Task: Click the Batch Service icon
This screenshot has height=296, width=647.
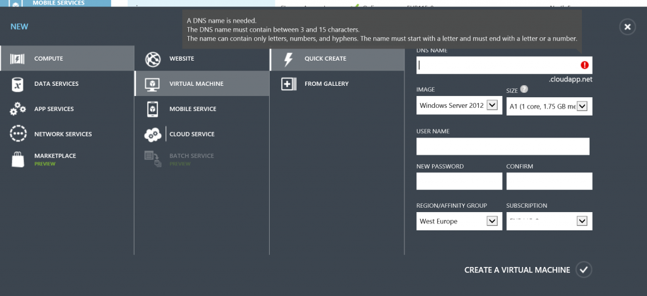Action: [153, 159]
